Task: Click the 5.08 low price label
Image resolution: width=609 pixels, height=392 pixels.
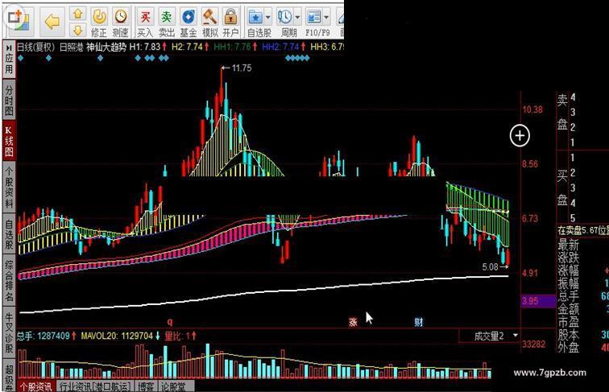Action: (490, 267)
